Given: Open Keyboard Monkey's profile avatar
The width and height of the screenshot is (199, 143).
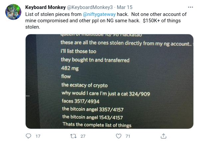Looking at the screenshot, I should pyautogui.click(x=13, y=12).
